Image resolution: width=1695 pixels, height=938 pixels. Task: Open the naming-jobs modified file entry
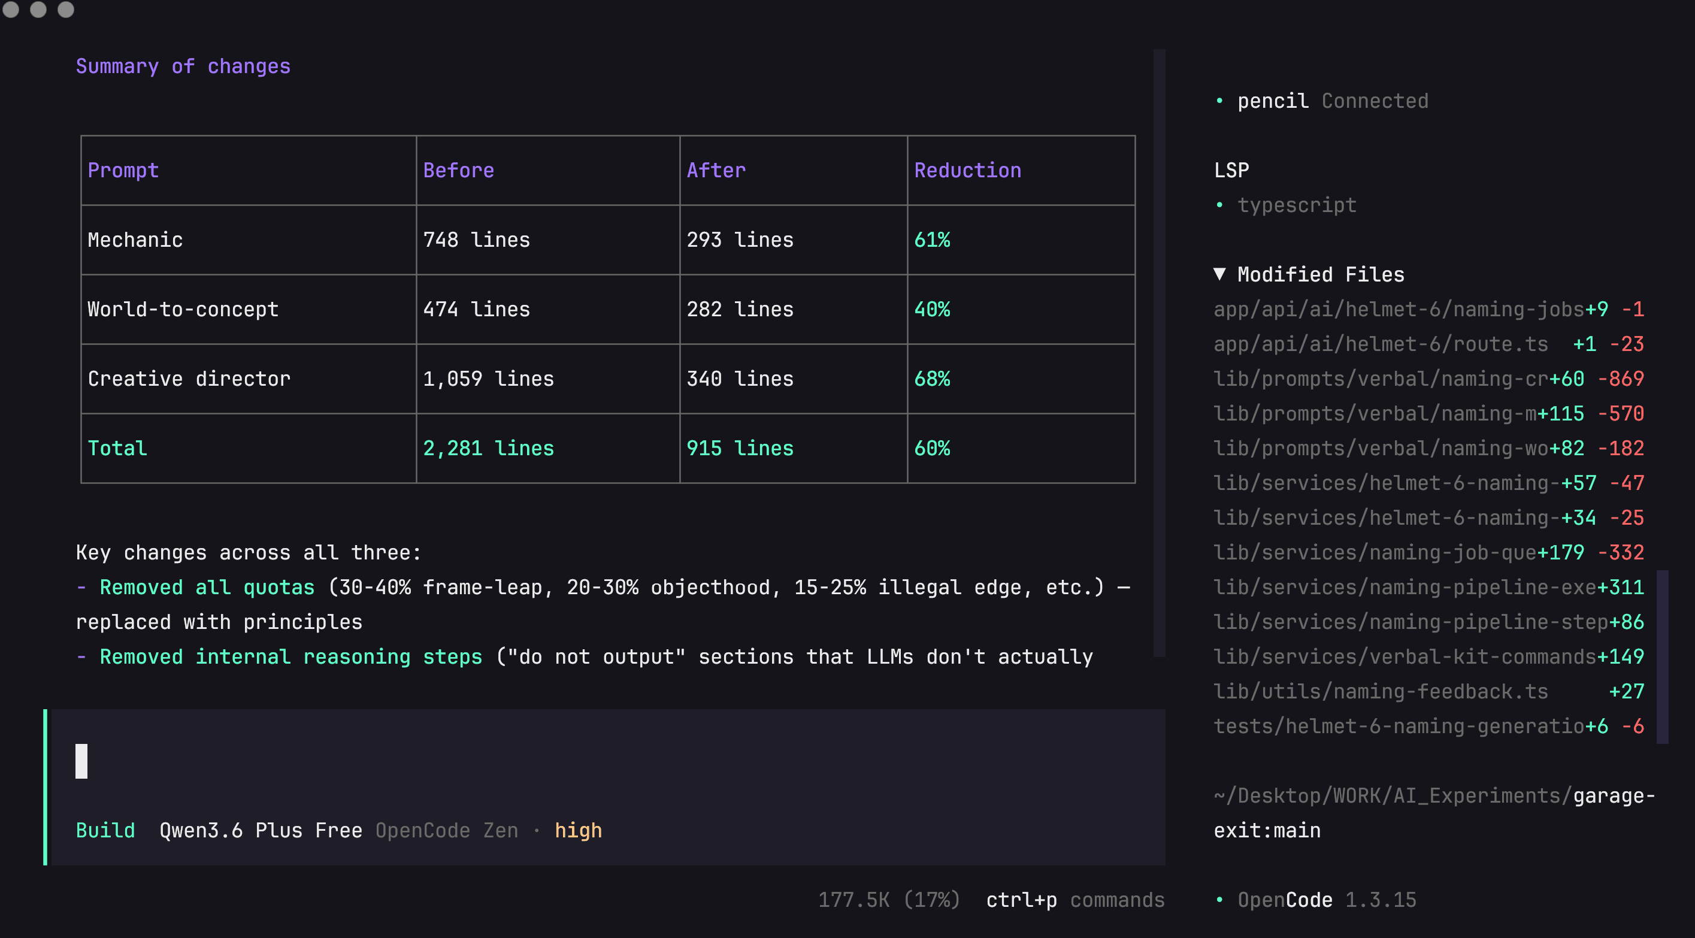pos(1399,308)
